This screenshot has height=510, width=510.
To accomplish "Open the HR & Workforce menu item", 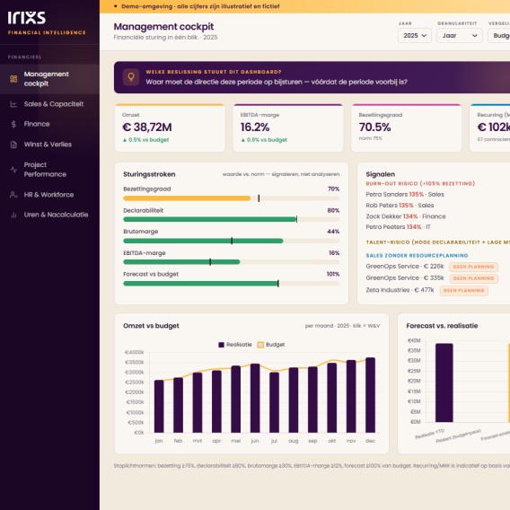I will coord(49,195).
